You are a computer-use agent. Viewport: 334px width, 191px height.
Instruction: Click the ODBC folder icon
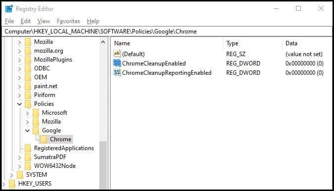[28, 68]
